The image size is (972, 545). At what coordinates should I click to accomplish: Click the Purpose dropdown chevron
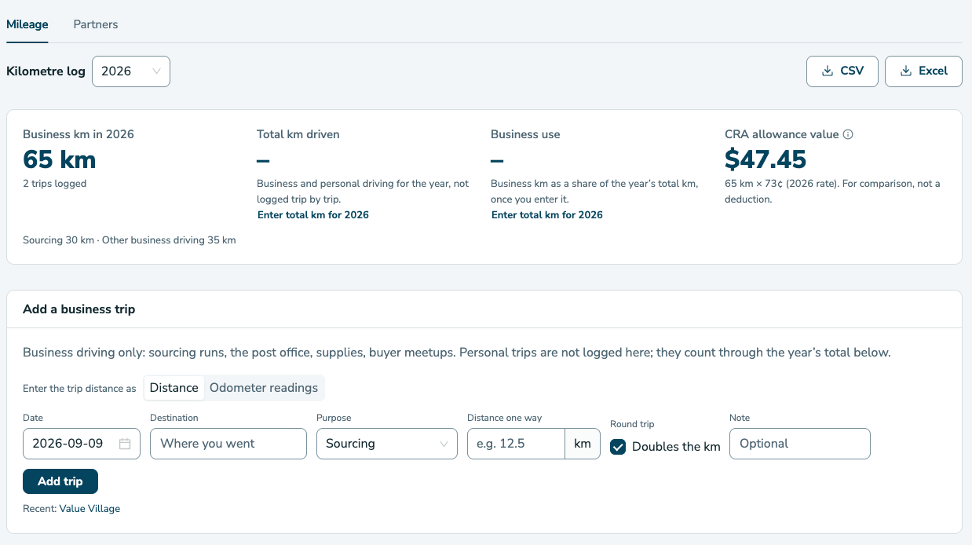coord(444,444)
